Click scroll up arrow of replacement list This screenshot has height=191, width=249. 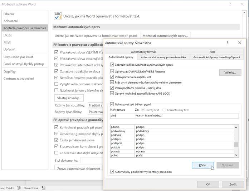coord(236,127)
